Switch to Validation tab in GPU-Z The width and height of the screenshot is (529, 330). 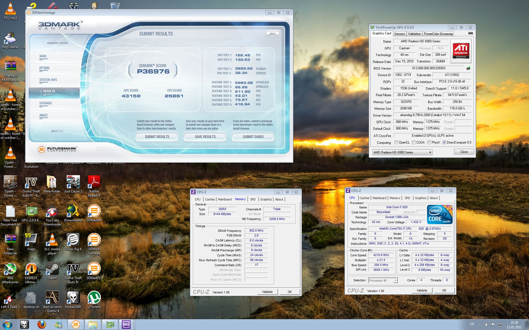point(414,34)
